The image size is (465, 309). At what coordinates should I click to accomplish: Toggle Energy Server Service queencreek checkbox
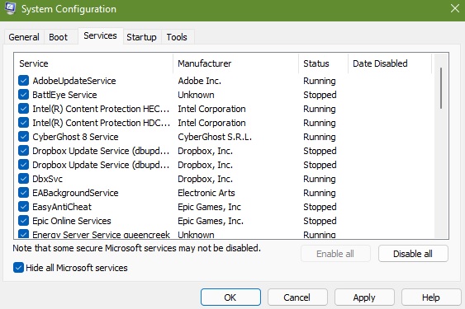tap(23, 234)
